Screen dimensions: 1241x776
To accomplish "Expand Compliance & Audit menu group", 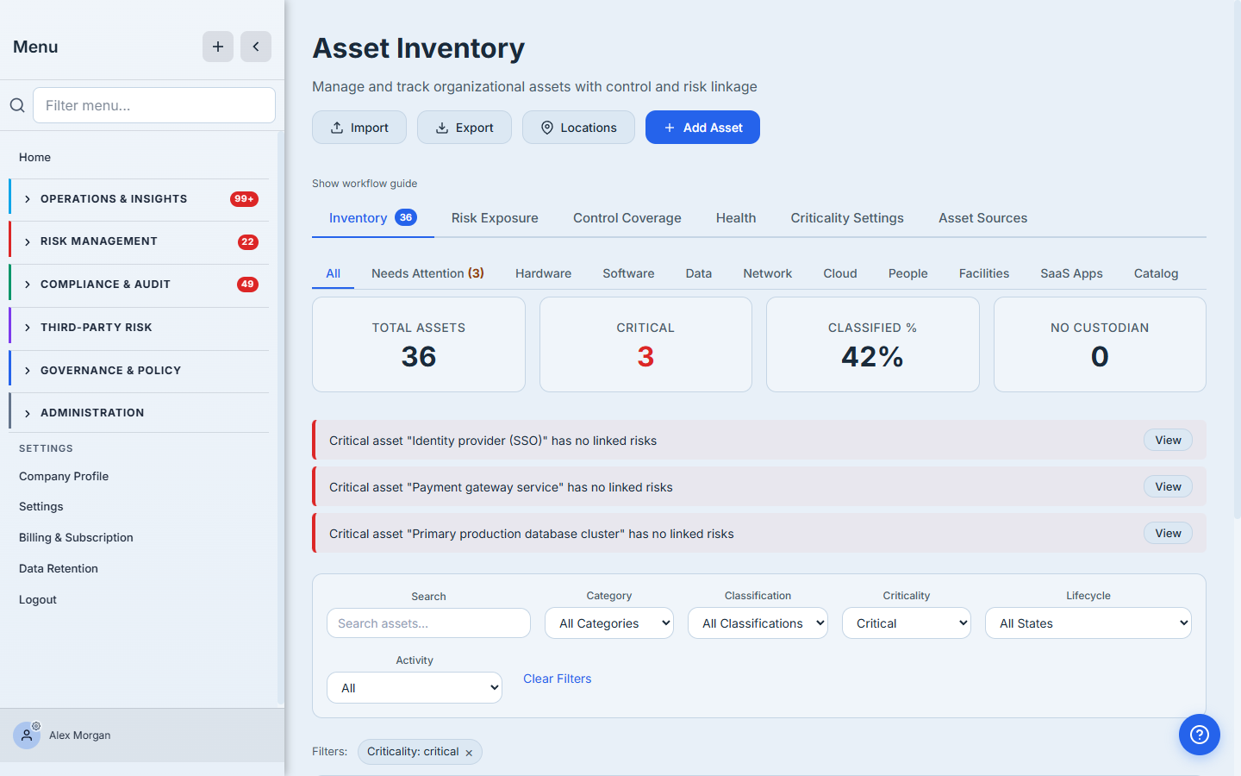I will tap(139, 285).
